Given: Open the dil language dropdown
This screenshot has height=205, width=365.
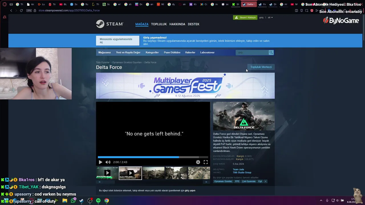Looking at the screenshot, I should (270, 17).
